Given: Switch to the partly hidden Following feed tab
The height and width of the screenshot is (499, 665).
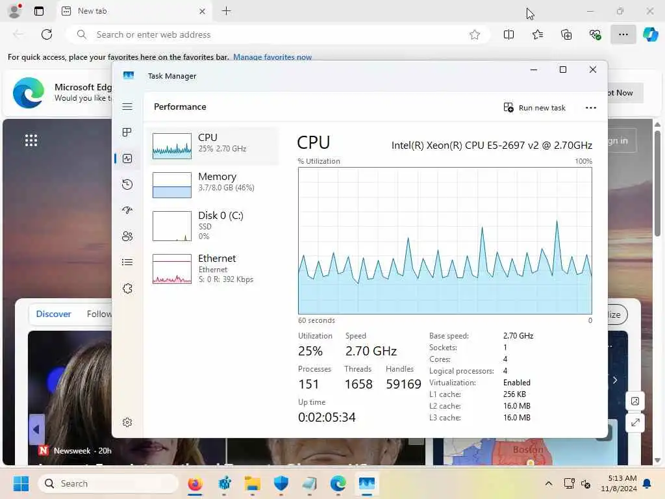Looking at the screenshot, I should (99, 314).
